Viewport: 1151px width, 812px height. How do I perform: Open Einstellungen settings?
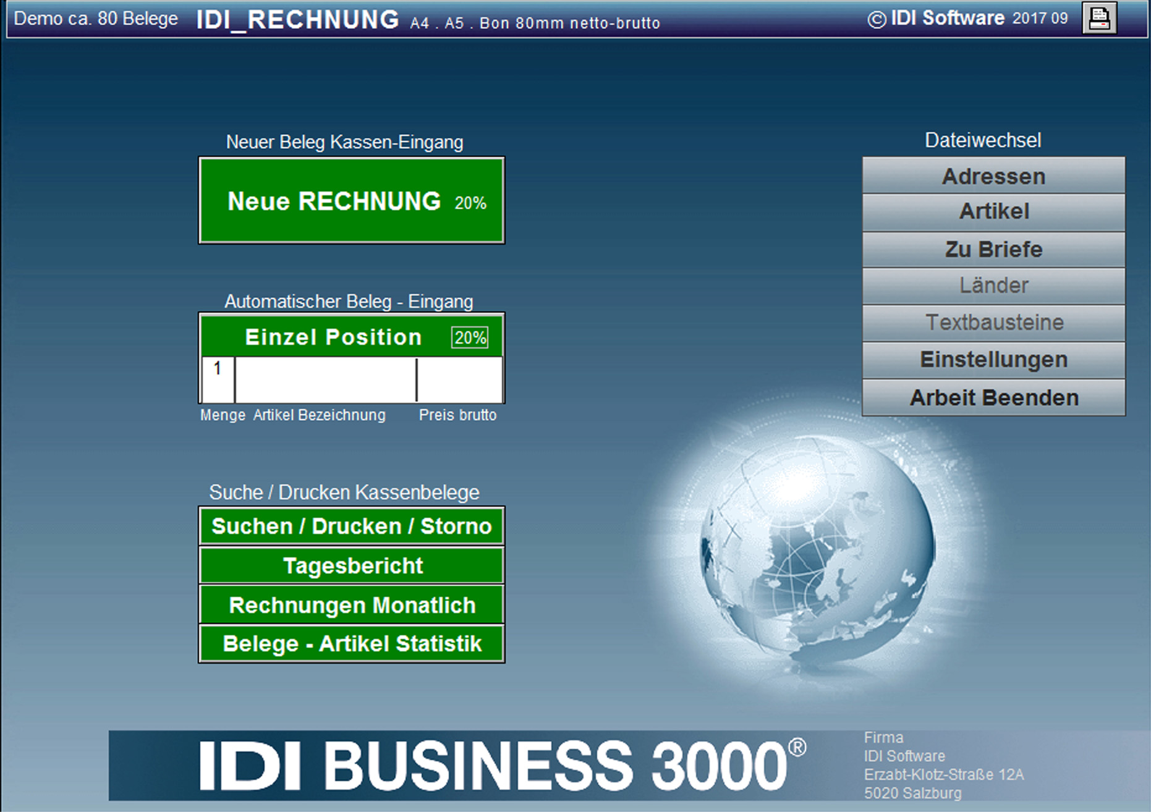[993, 360]
